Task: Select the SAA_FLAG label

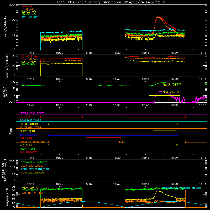Action: click(x=26, y=138)
